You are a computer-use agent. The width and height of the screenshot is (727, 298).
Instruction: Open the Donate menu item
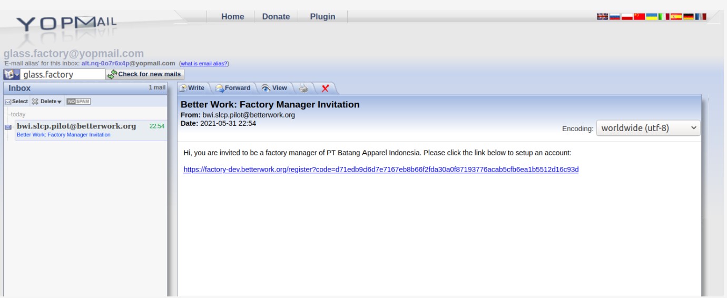point(276,16)
